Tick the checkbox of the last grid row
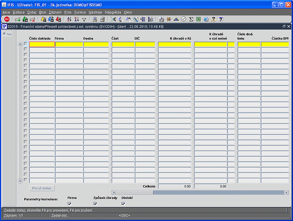The height and width of the screenshot is (221, 293). (26, 180)
